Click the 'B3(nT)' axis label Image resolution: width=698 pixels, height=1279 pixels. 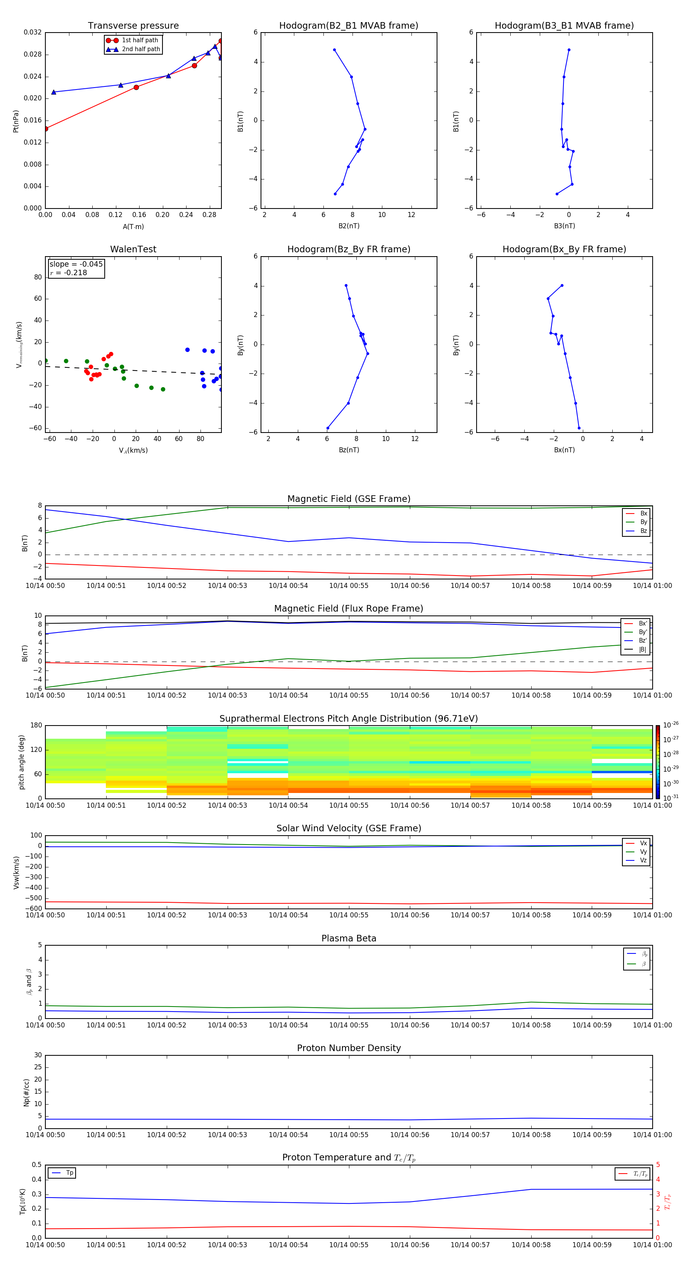(x=564, y=226)
